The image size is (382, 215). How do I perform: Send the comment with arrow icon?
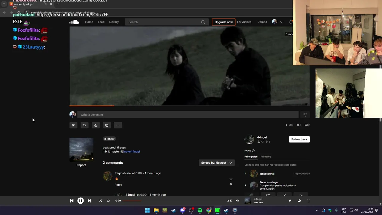305,115
